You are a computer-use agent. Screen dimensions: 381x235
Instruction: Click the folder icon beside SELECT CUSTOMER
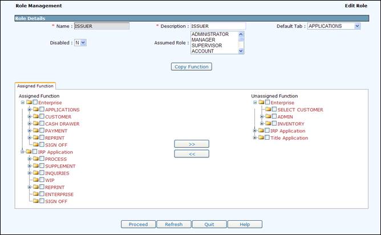pos(268,110)
